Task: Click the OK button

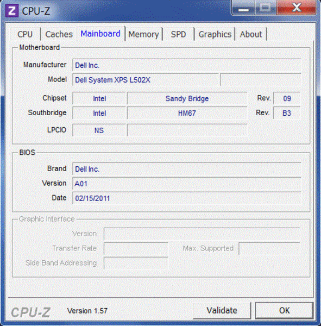Action: (x=284, y=310)
